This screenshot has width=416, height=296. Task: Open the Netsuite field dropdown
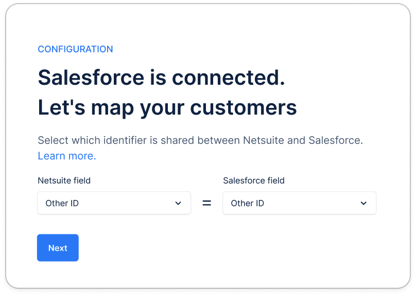coord(114,203)
